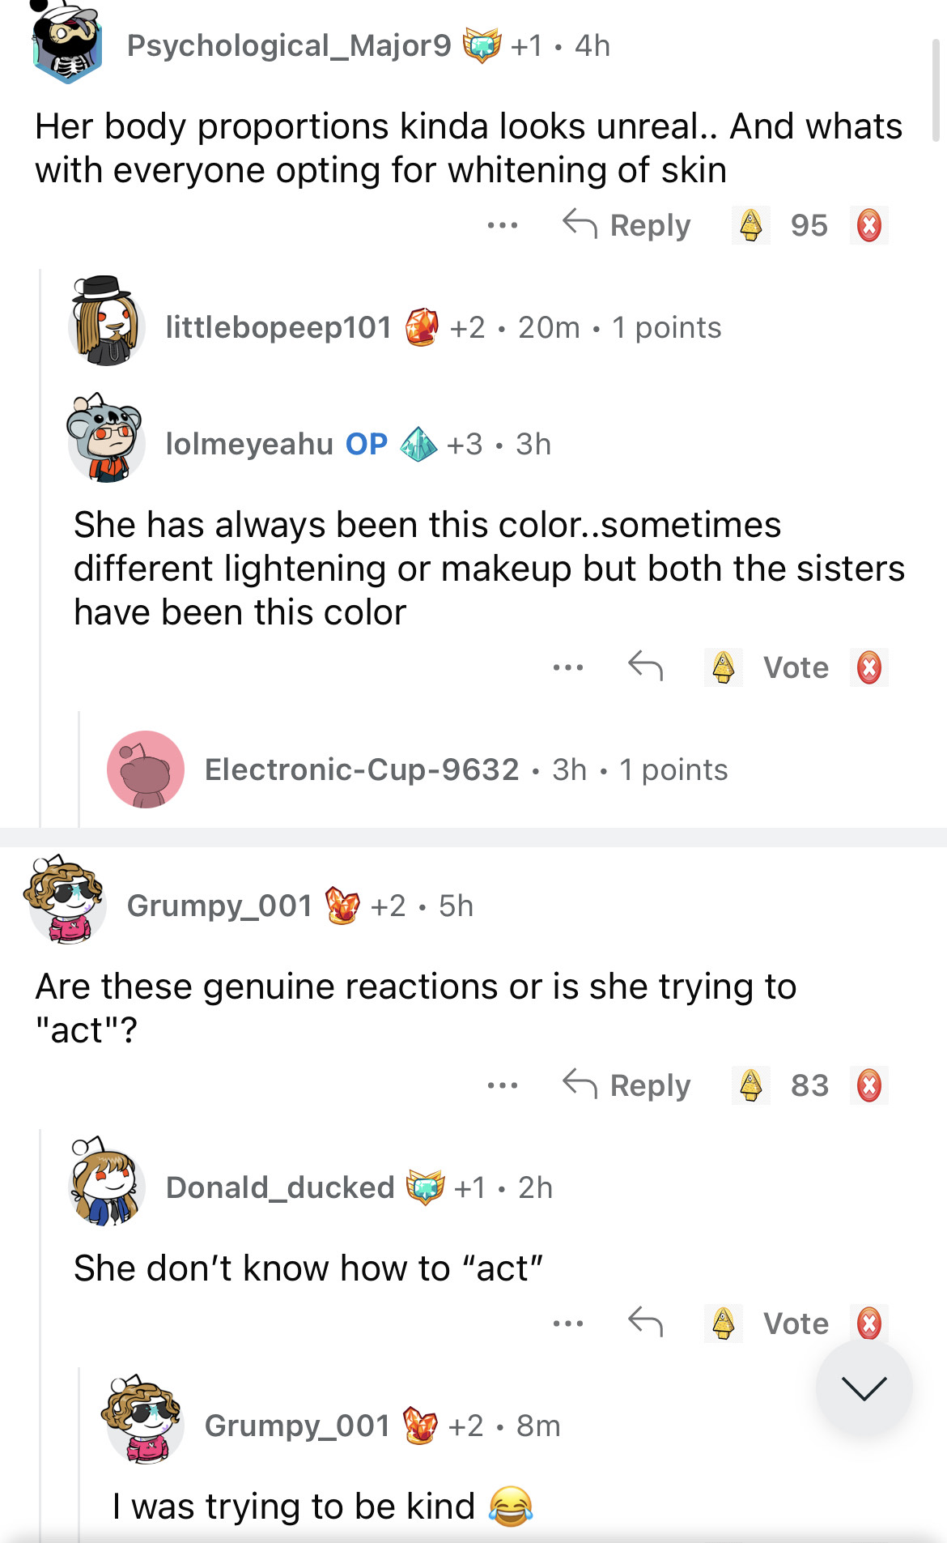Expand collapsed Electronic-Cup-9632 comment
This screenshot has height=1543, width=947.
pyautogui.click(x=465, y=769)
